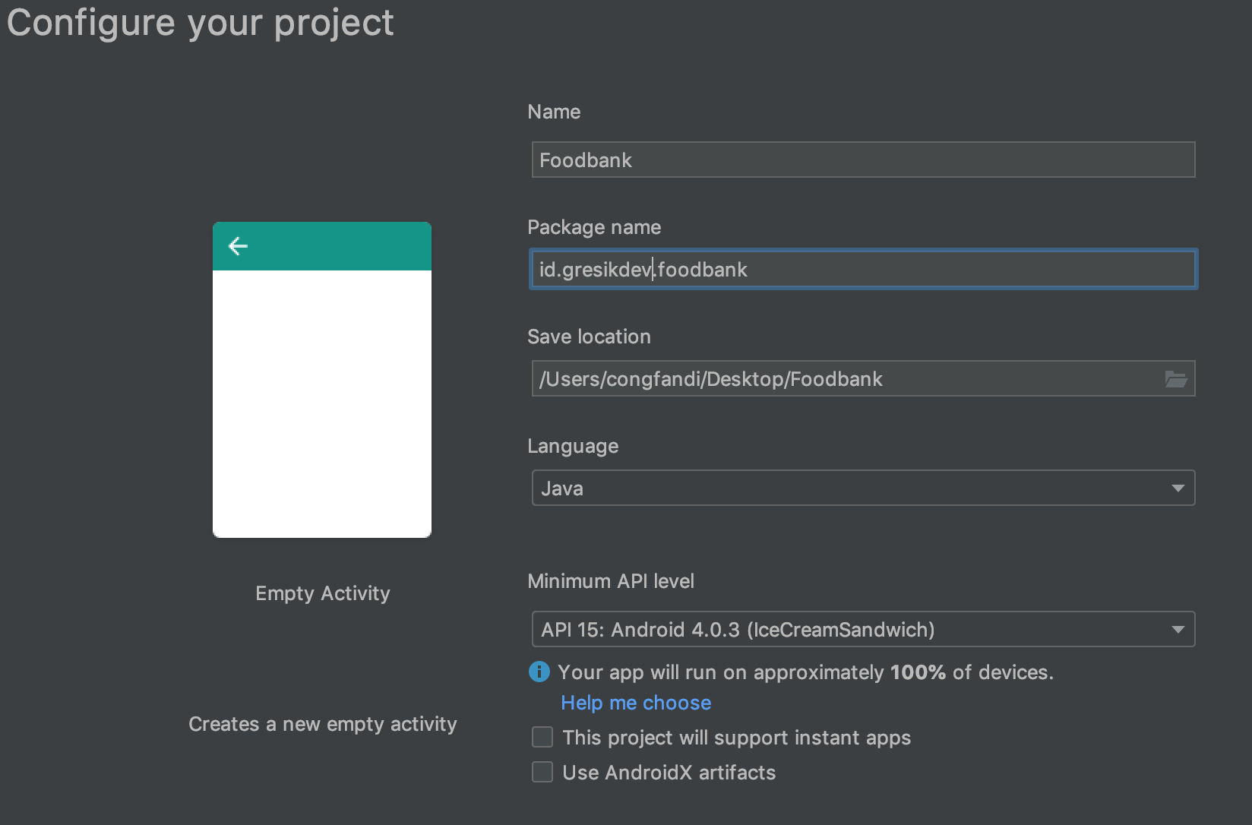Click the teal header bar of the preview

tap(334, 246)
